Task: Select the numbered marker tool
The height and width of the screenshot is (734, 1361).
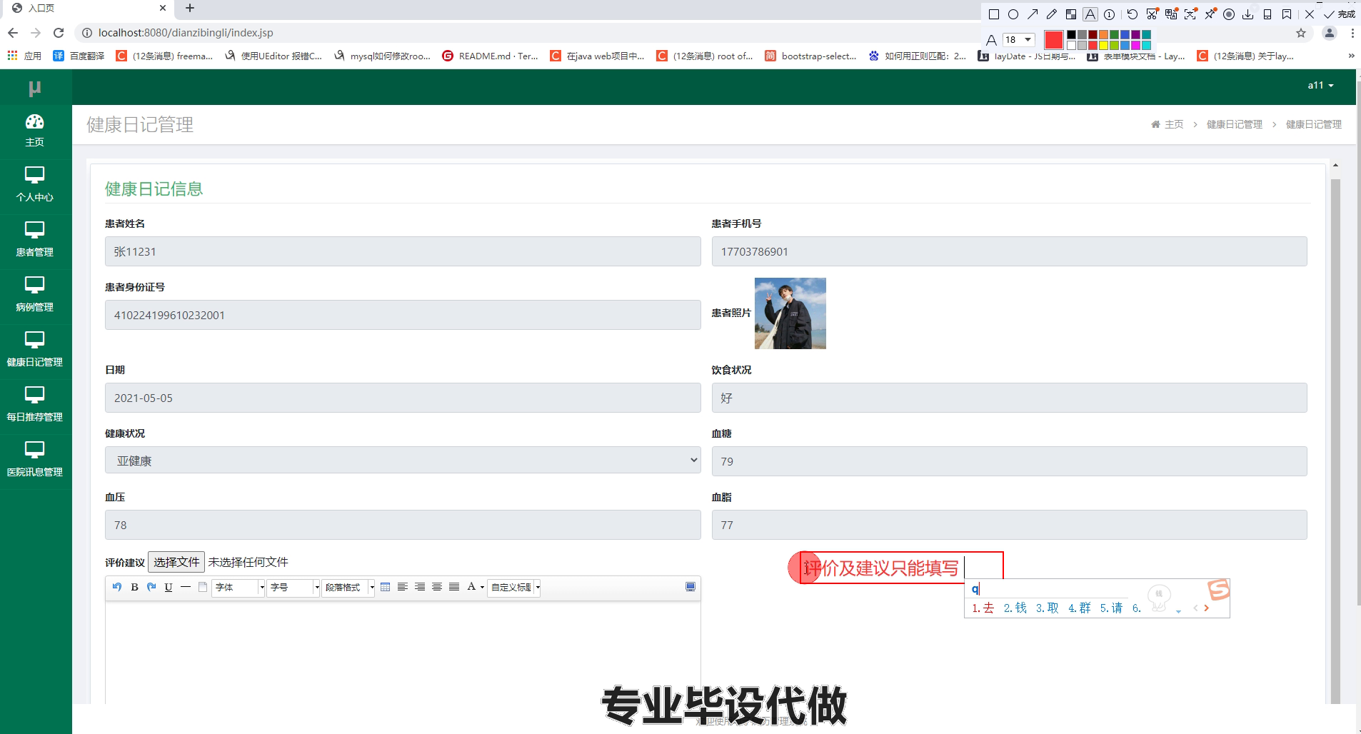Action: click(x=1110, y=14)
